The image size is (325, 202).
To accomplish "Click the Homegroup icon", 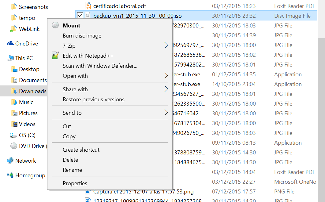I will pos(10,175).
